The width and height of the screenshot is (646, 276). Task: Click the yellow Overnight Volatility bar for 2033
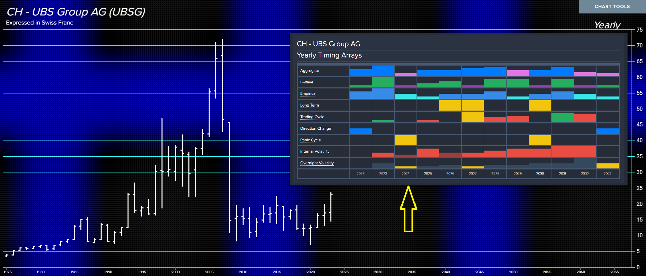(608, 166)
